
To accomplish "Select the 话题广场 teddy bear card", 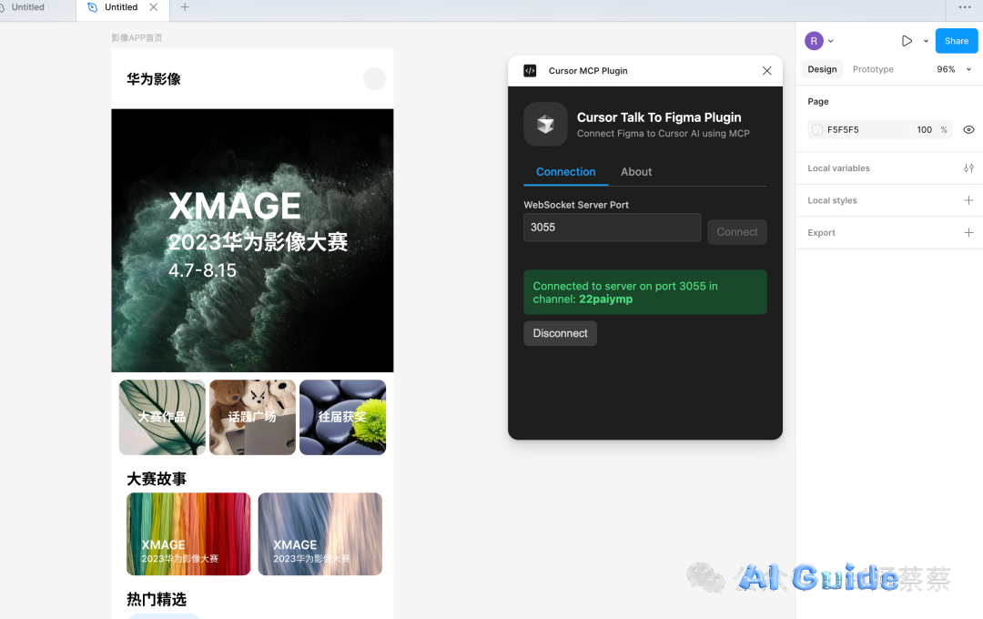I will point(253,417).
